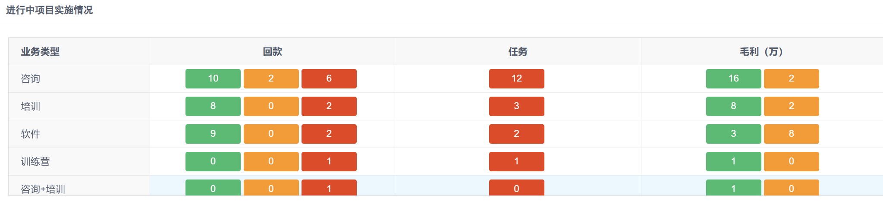Click the orange 2 badge in 咨询 回款
This screenshot has width=883, height=211.
pos(271,79)
